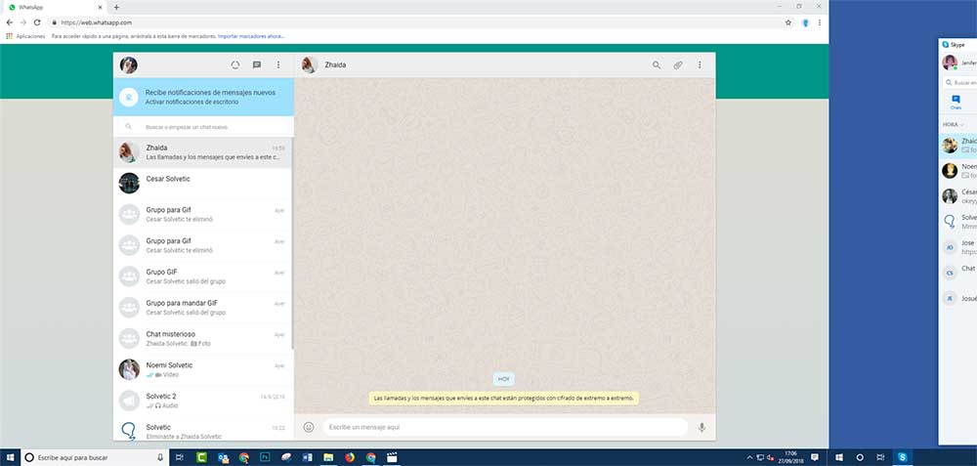Open Jose conversation in Skype list
This screenshot has height=466, width=977.
tap(958, 247)
